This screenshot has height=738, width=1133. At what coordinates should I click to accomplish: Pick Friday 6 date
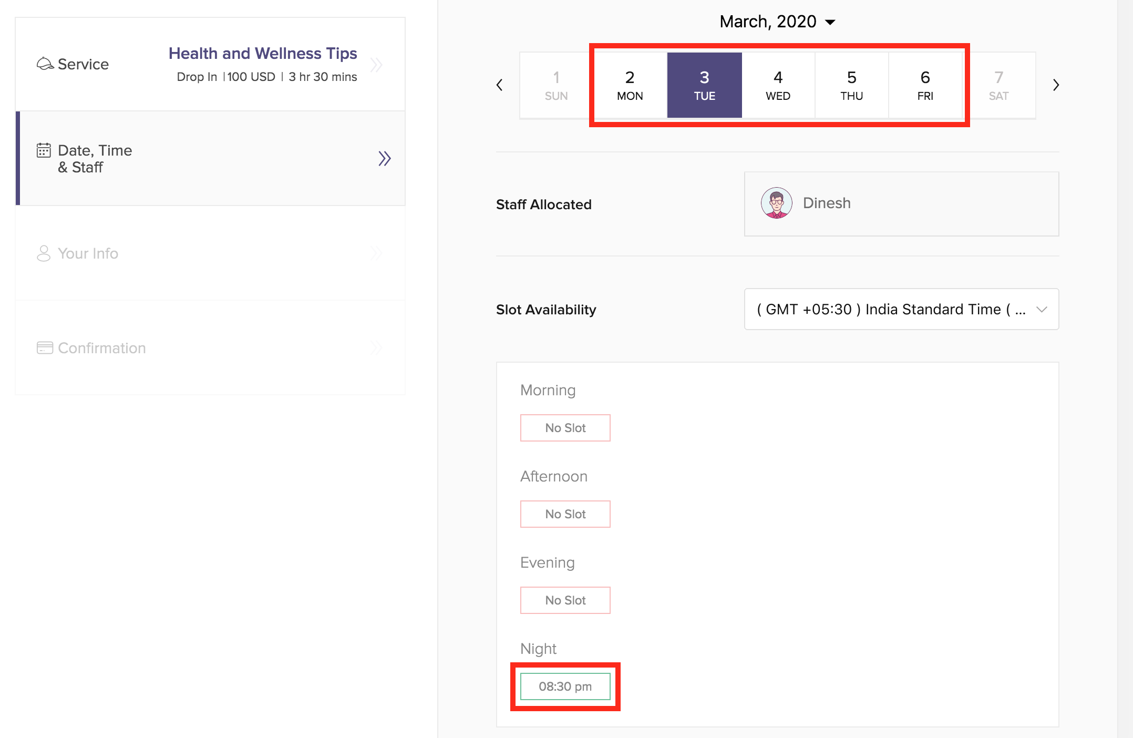(925, 85)
